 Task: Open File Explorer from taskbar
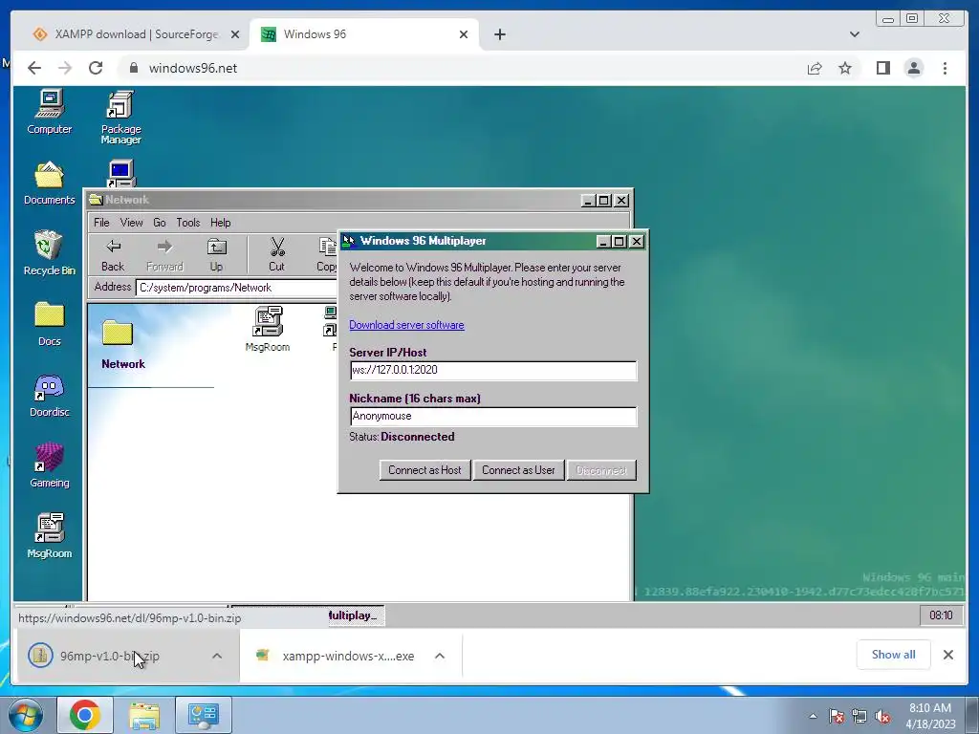[x=144, y=715]
